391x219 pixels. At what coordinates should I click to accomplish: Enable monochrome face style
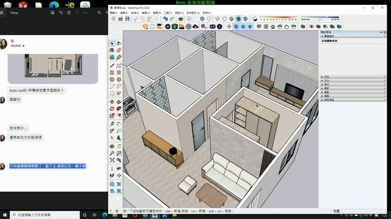pos(246,19)
